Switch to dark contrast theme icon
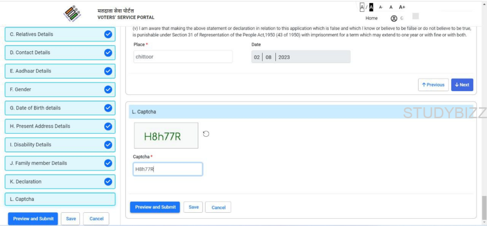This screenshot has height=226, width=487. (371, 7)
